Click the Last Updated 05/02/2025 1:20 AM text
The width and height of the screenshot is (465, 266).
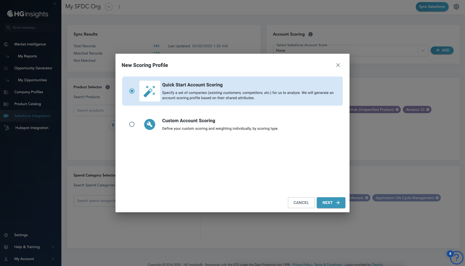tap(198, 46)
